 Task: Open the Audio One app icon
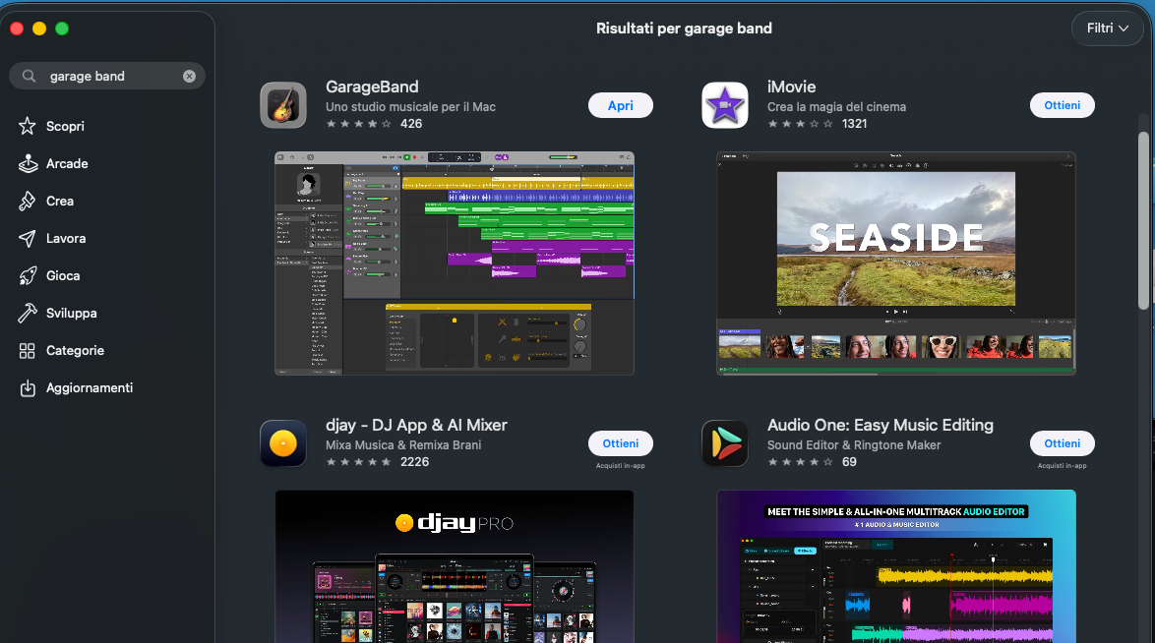coord(725,443)
